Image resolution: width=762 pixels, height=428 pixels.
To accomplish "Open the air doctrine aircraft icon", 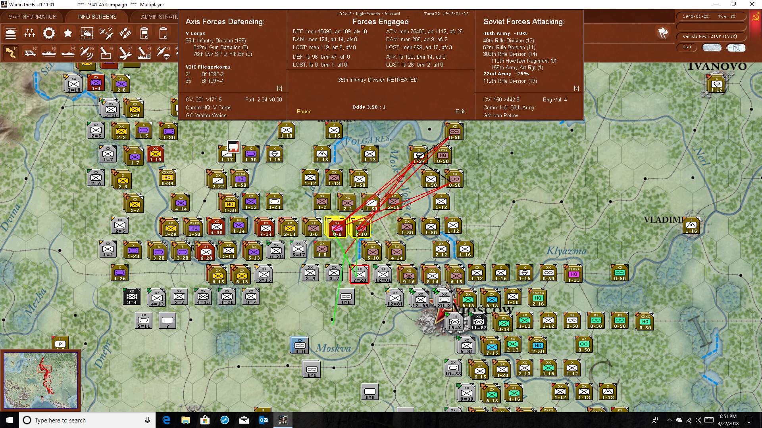I will 106,33.
